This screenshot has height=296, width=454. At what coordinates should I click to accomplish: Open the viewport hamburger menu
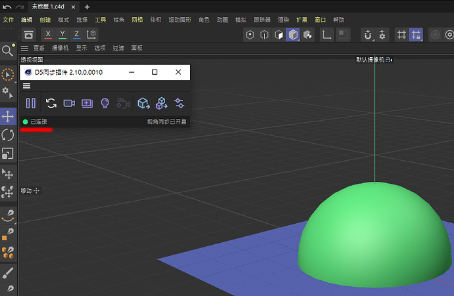(24, 48)
